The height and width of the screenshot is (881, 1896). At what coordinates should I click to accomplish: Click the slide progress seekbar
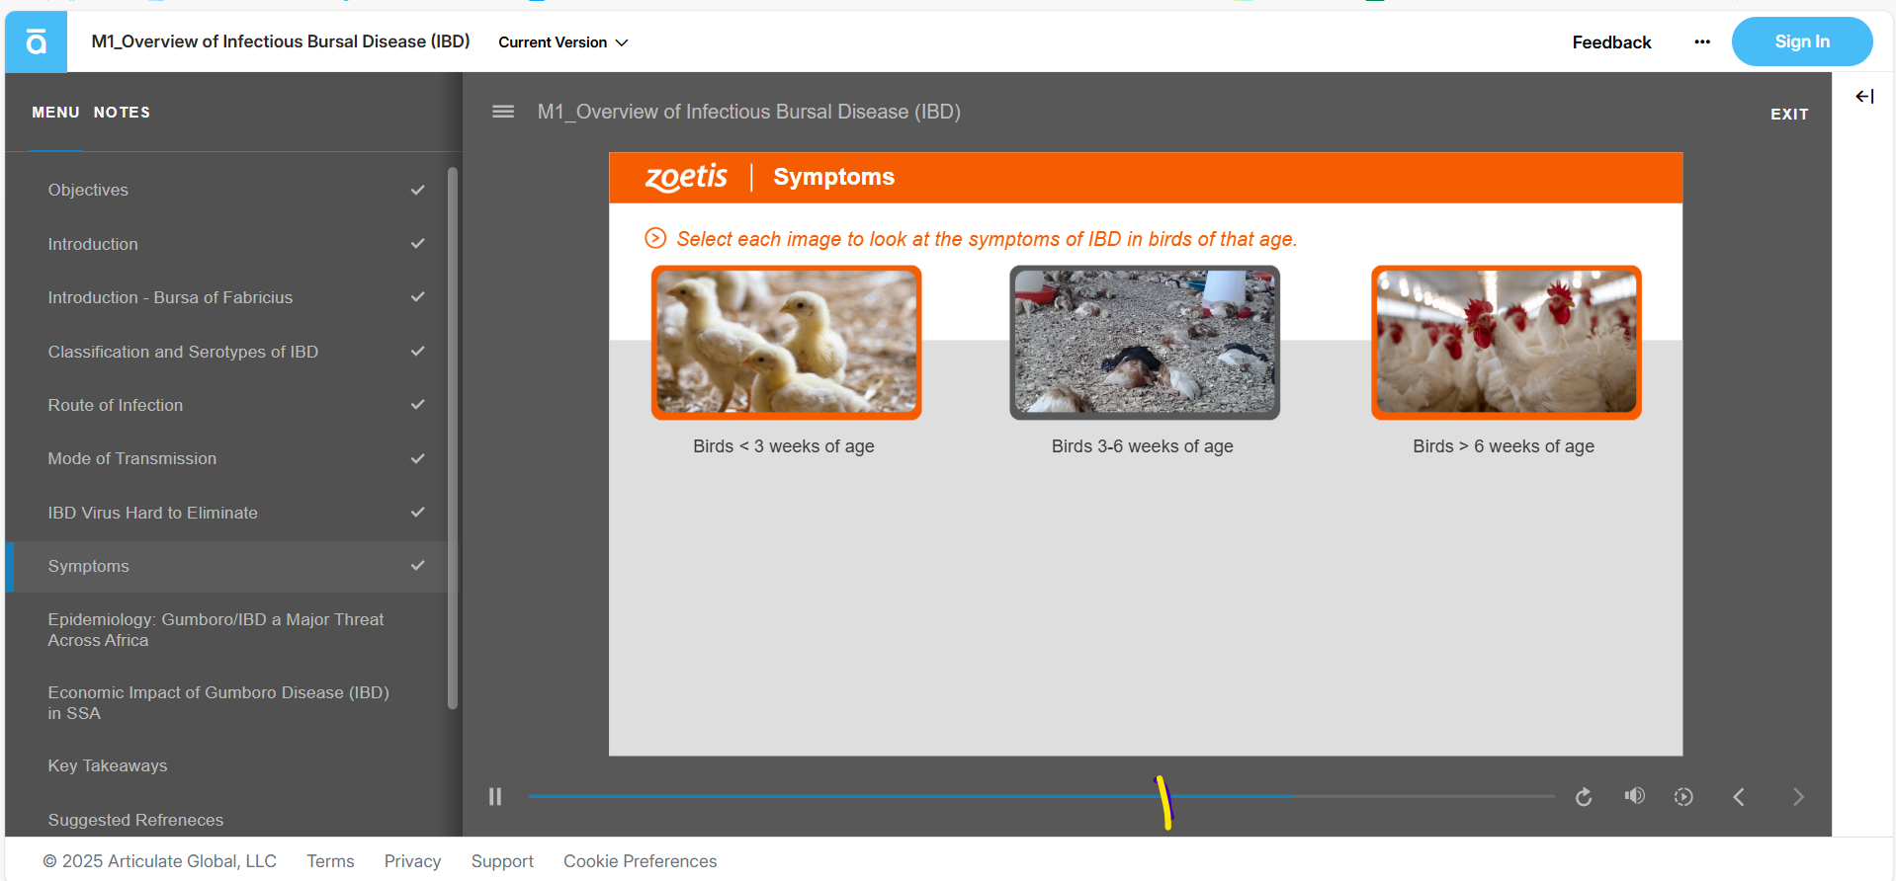coord(890,796)
